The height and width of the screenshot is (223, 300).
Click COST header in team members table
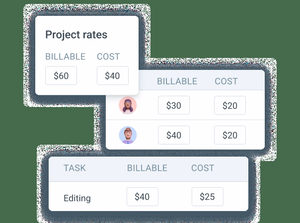tap(226, 81)
